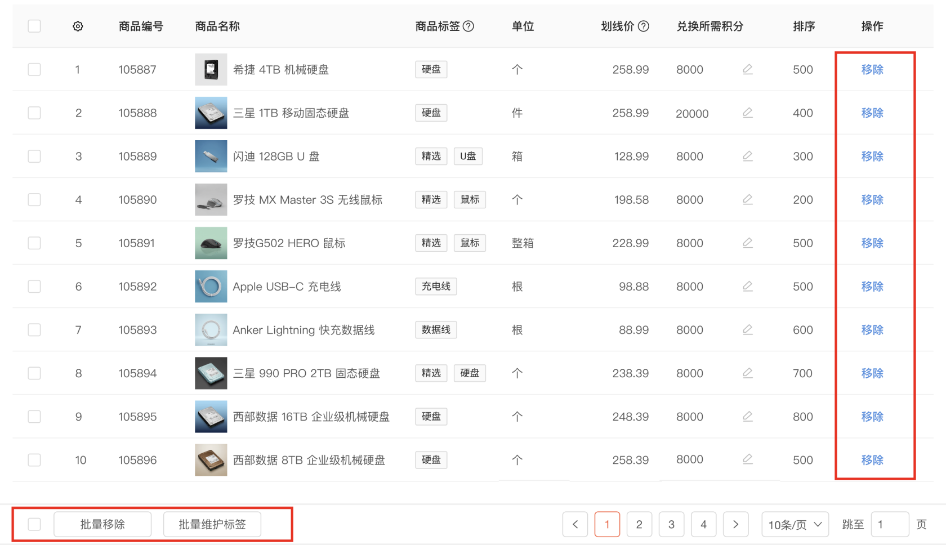Open thumbnail of 三星 990 PRO 2TB 固态硬盘

click(x=211, y=373)
